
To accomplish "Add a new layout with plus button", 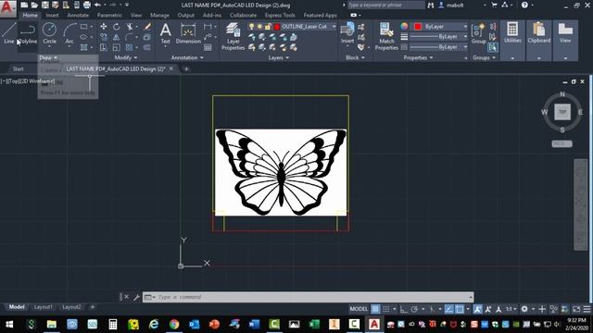I will [x=93, y=307].
